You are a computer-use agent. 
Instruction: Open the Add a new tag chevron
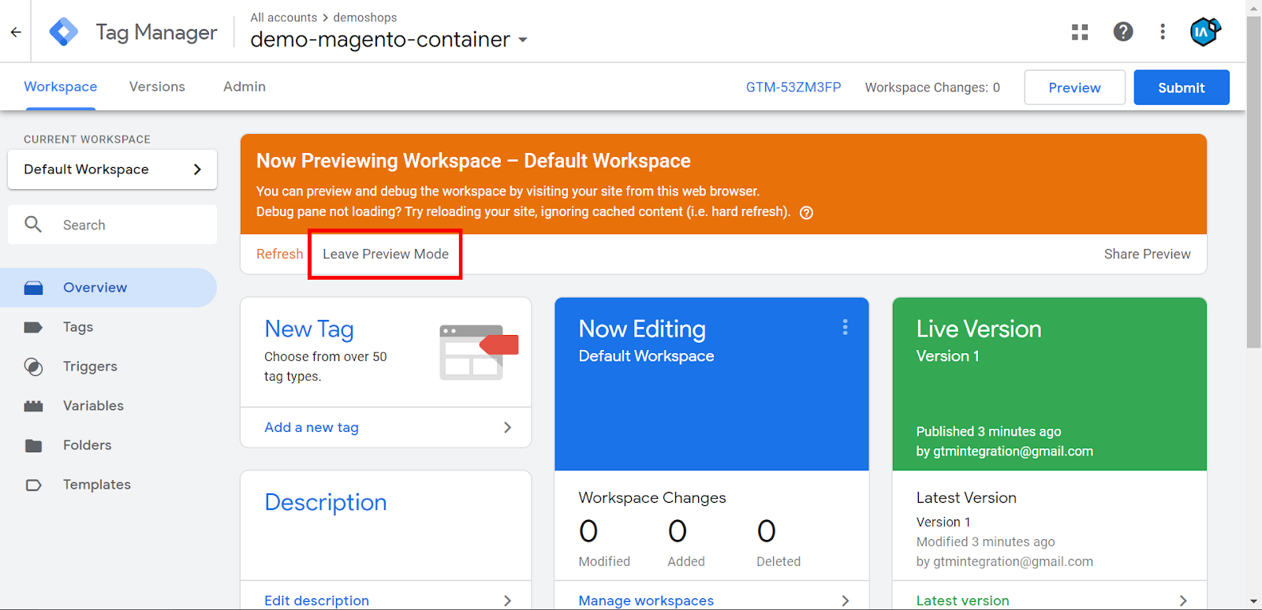(x=507, y=427)
